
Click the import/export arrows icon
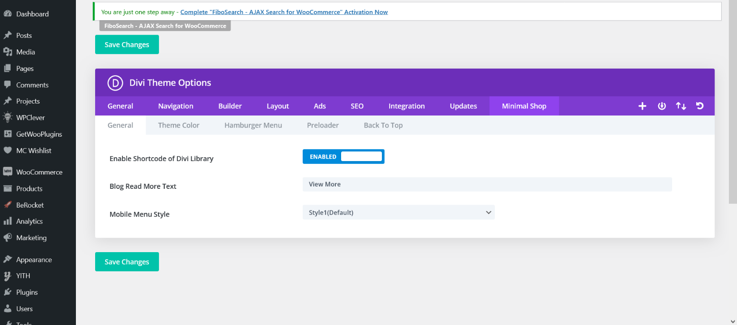(x=681, y=106)
